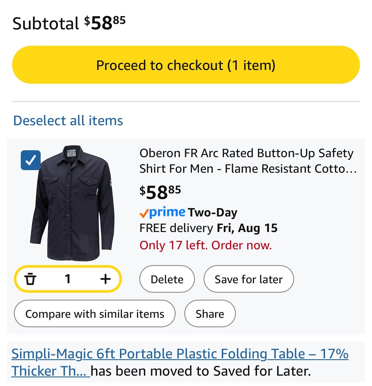Click the Proceed to checkout button
The image size is (372, 386).
pyautogui.click(x=186, y=65)
